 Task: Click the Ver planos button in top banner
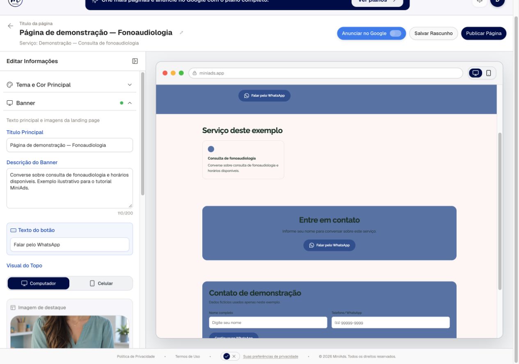pos(377,2)
